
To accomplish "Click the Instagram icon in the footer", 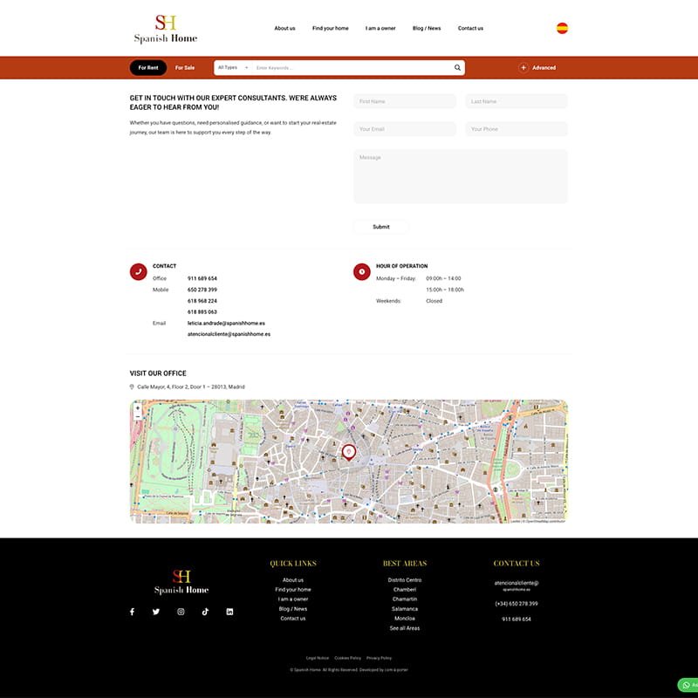I will tap(180, 612).
